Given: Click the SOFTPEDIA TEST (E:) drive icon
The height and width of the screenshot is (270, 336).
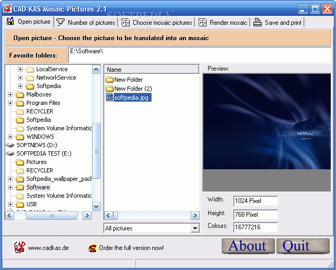Looking at the screenshot, I should (x=10, y=153).
